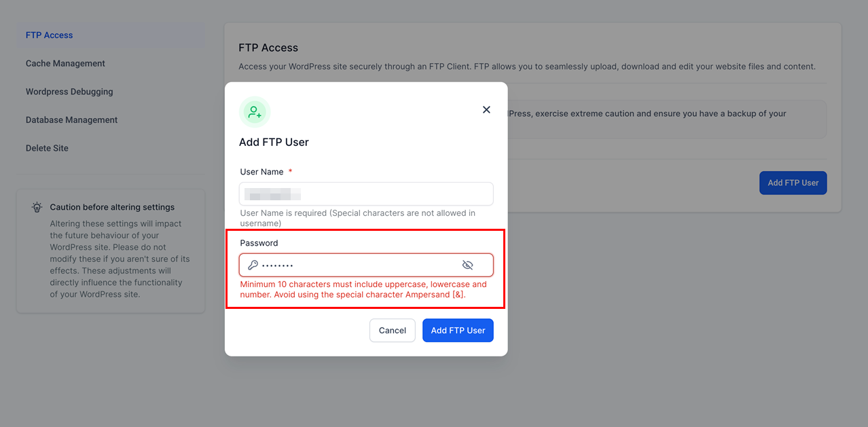Click the key icon in Password field
This screenshot has height=427, width=868.
(x=253, y=265)
